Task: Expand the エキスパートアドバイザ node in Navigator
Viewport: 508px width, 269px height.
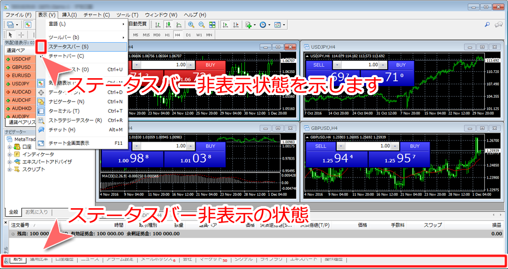Action: tap(10, 162)
